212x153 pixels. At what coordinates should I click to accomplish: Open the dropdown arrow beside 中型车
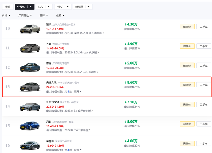click(x=31, y=7)
